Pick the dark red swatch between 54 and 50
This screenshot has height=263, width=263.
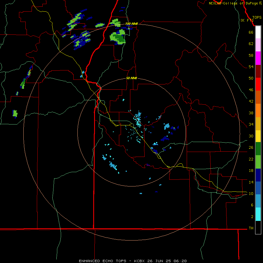pyautogui.click(x=258, y=71)
